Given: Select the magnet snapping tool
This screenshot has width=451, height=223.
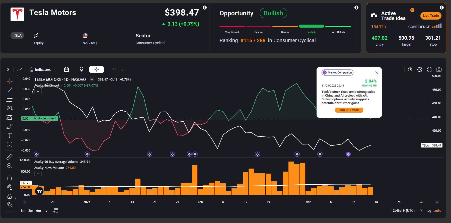Looking at the screenshot, I should pyautogui.click(x=10, y=178).
